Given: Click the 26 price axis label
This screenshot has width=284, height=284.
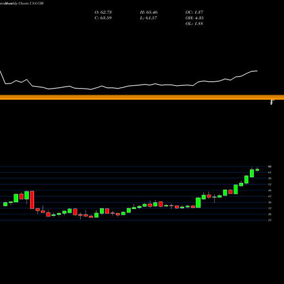Looking at the screenshot, I should [270, 214].
